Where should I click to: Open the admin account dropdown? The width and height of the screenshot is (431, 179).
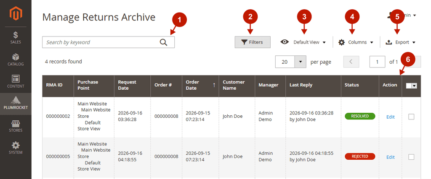tap(401, 16)
